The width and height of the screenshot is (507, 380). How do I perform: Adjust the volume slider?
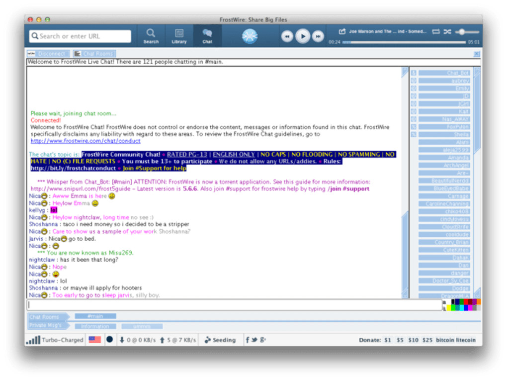click(x=467, y=32)
